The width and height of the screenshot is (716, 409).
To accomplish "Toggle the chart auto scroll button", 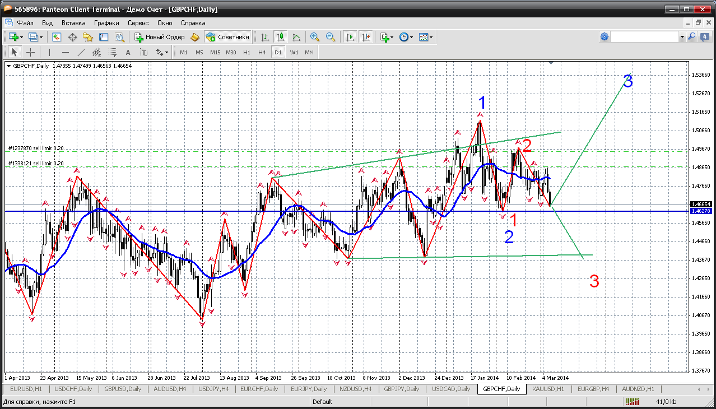I will pyautogui.click(x=350, y=37).
